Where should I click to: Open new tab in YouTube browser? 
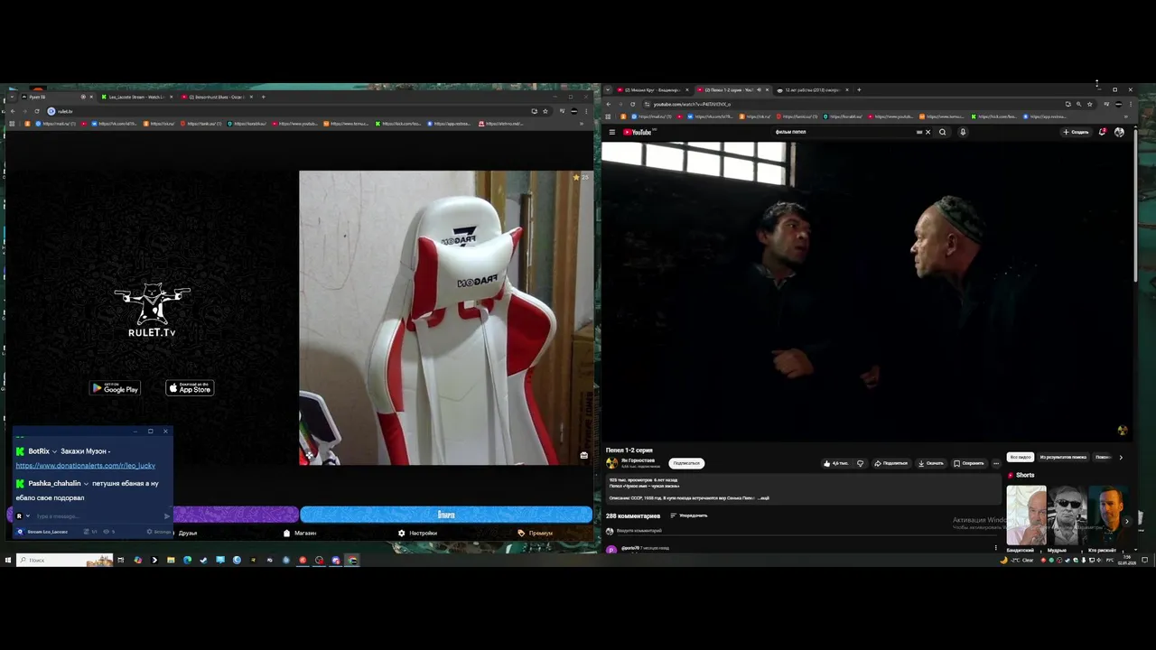pyautogui.click(x=859, y=90)
